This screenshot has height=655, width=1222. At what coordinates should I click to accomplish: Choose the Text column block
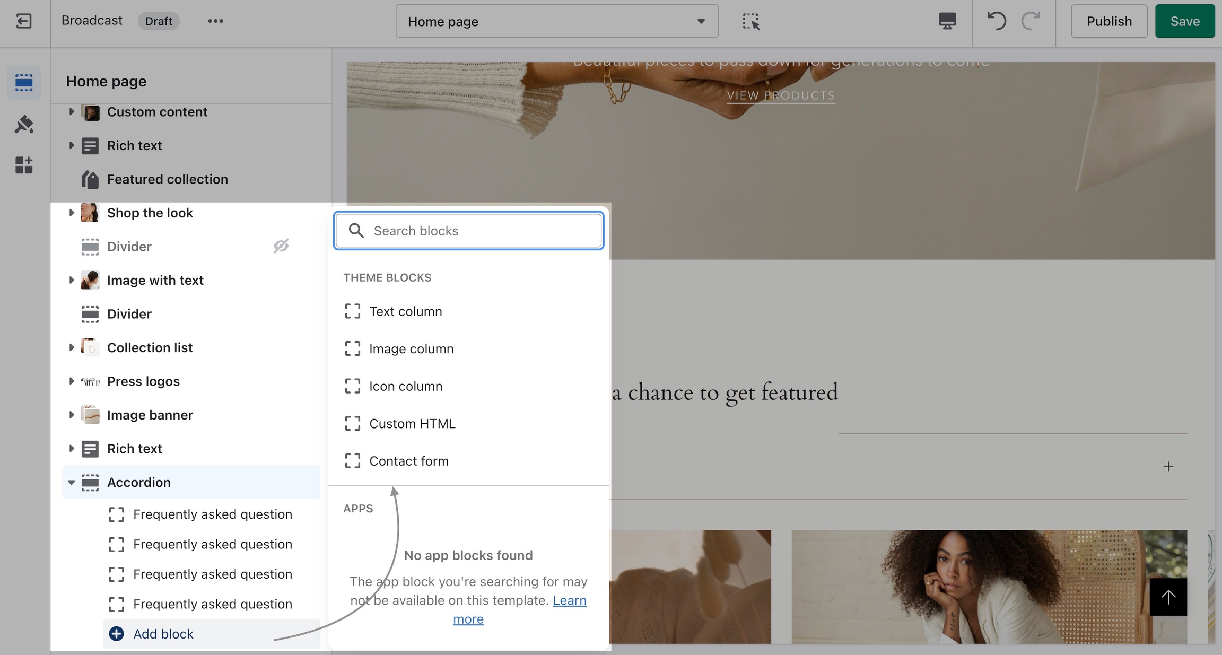tap(405, 311)
